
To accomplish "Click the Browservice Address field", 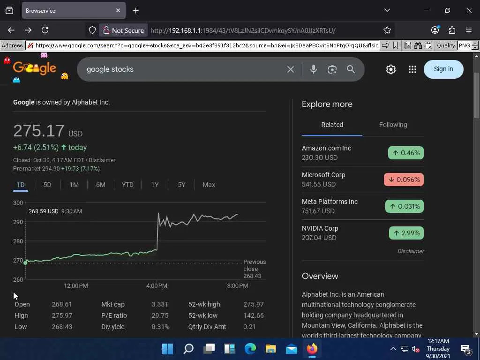I will [x=202, y=45].
